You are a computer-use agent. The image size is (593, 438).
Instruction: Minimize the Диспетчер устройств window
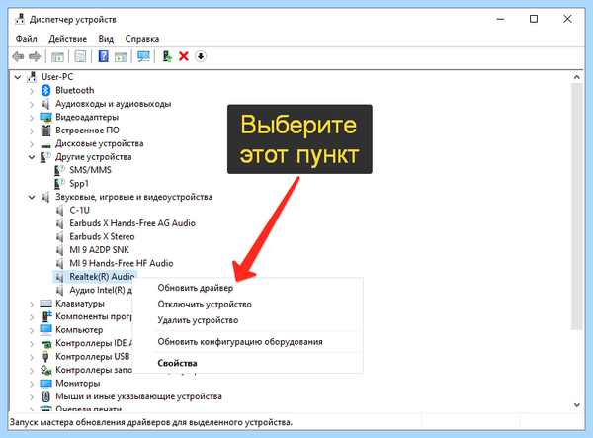point(500,19)
